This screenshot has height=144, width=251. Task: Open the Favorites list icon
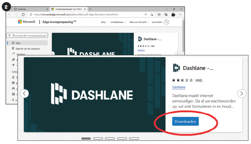[x=159, y=15]
